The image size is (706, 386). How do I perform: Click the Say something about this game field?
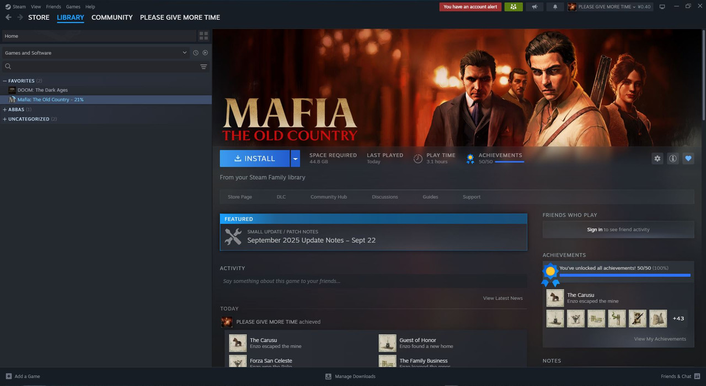tap(373, 281)
